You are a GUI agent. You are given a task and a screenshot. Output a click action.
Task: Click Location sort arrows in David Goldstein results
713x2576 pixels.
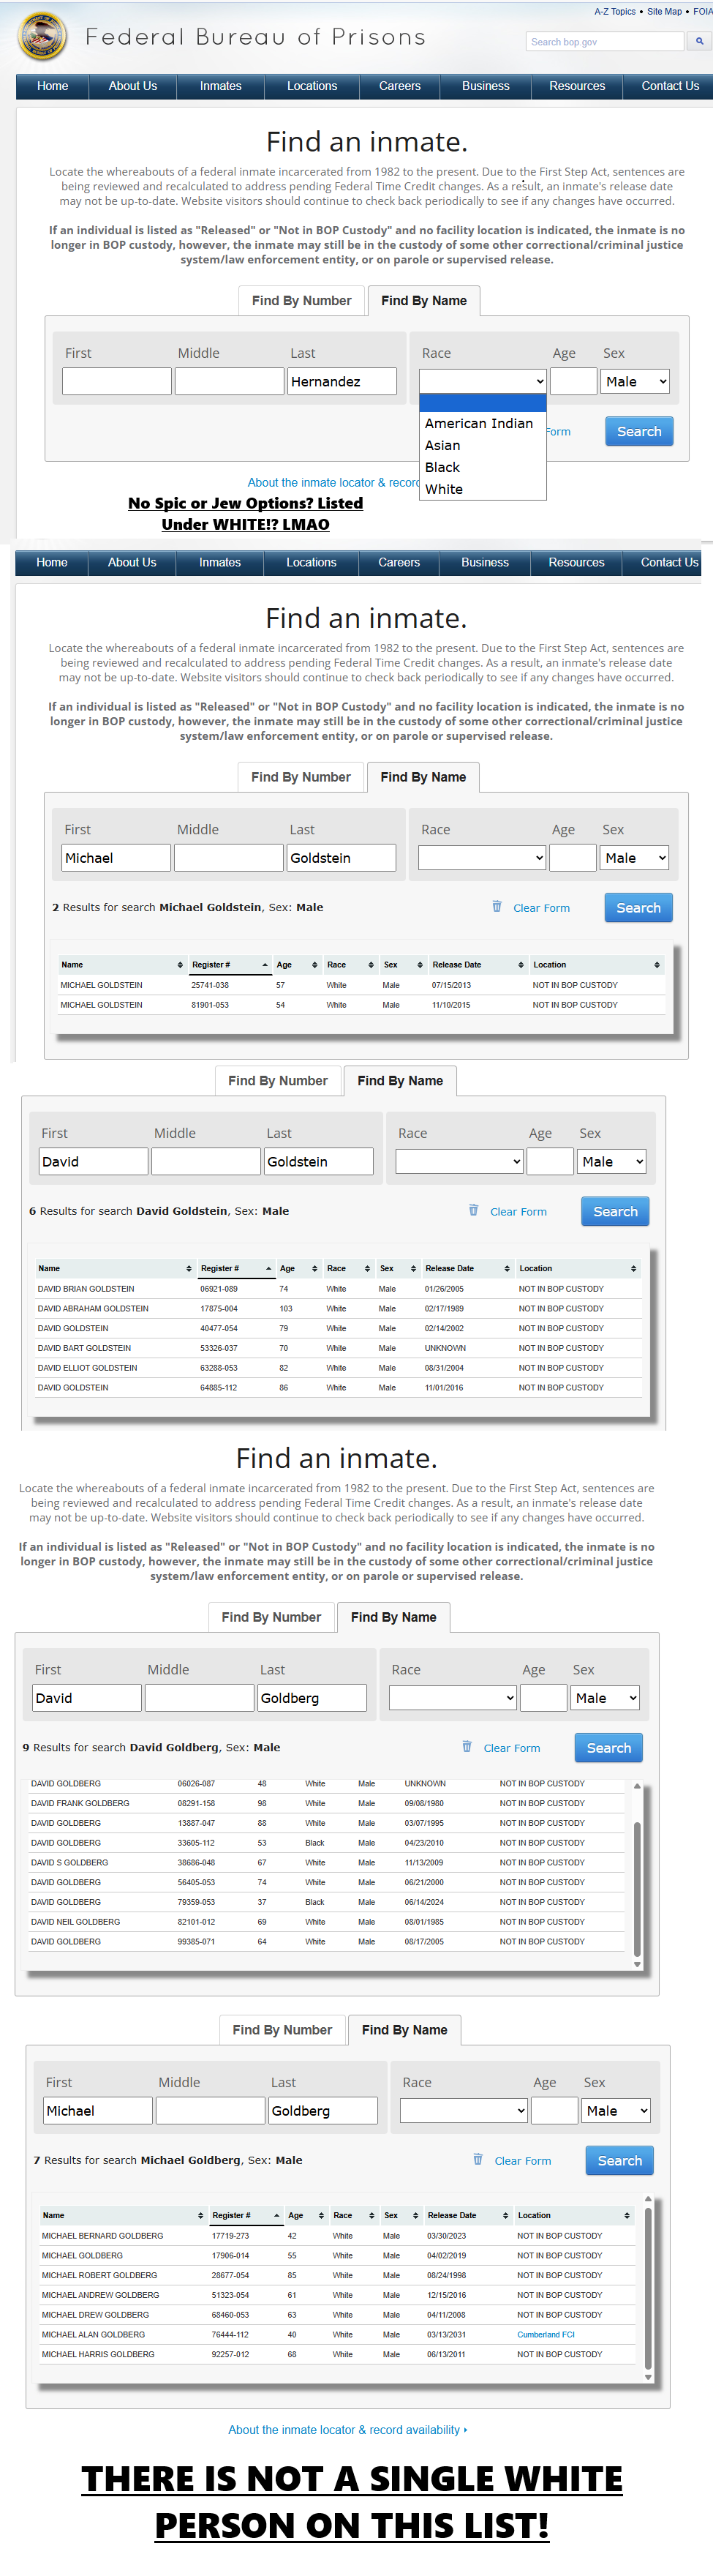633,1268
